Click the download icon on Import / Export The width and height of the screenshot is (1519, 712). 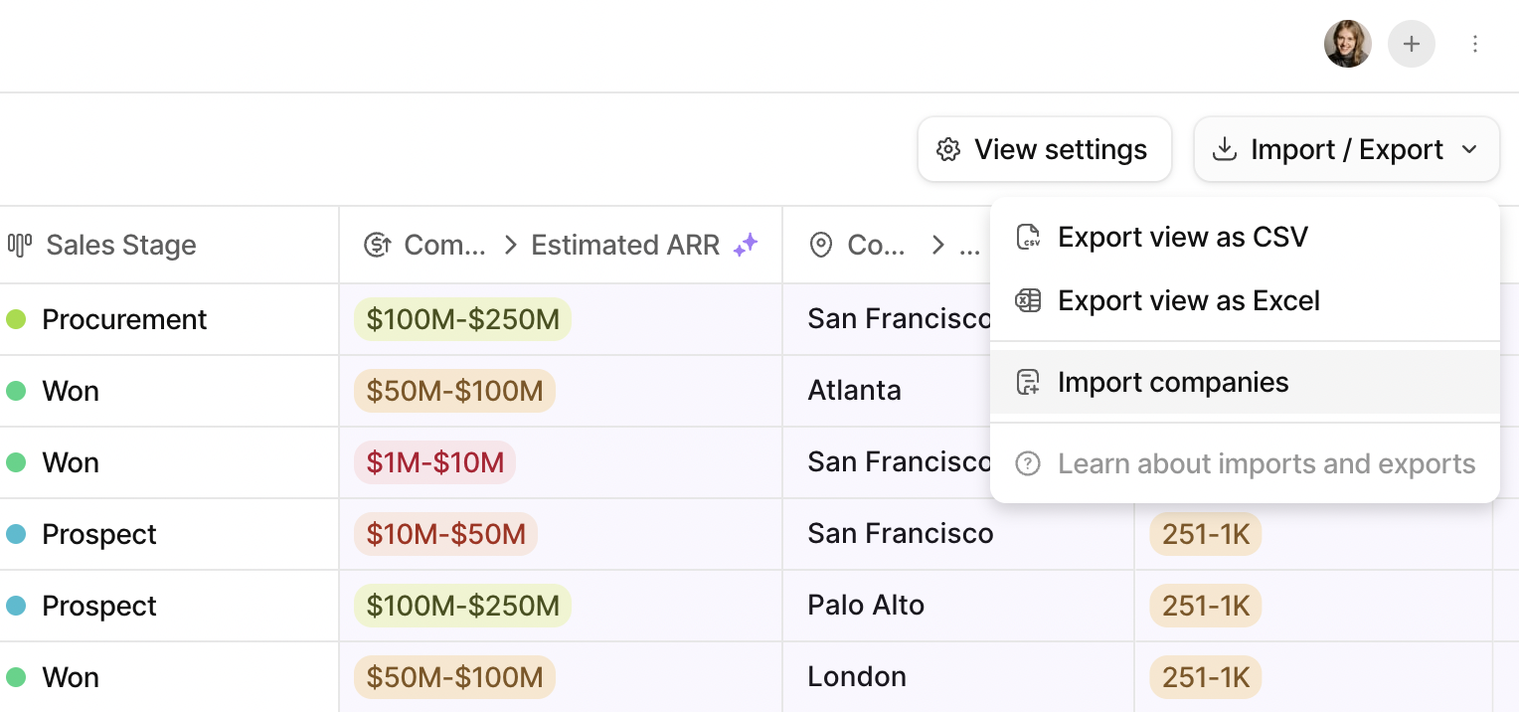coord(1225,149)
